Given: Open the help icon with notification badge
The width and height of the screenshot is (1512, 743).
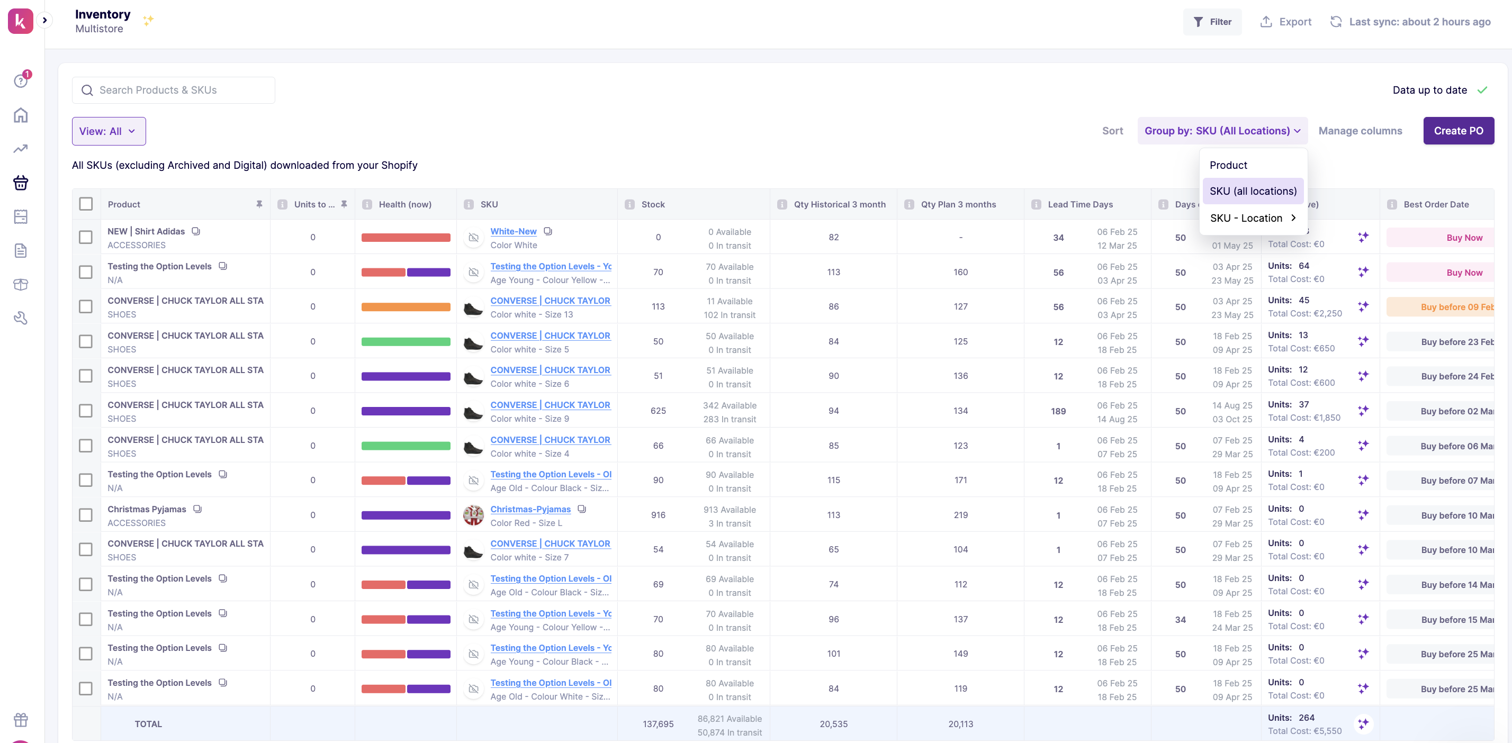Looking at the screenshot, I should [21, 80].
